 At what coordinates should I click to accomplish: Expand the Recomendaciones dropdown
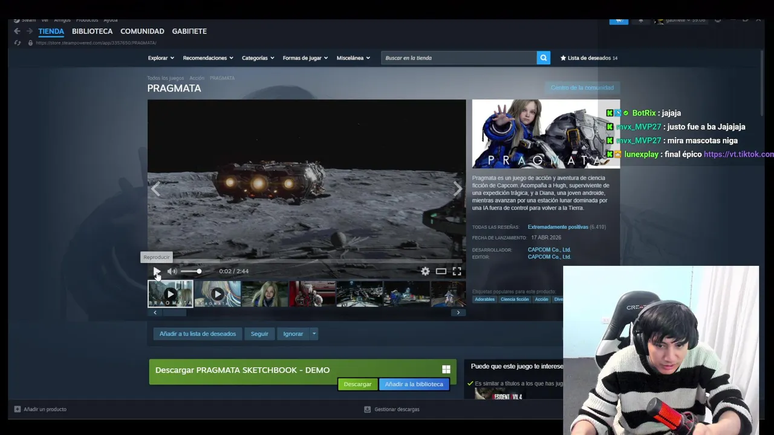coord(208,58)
